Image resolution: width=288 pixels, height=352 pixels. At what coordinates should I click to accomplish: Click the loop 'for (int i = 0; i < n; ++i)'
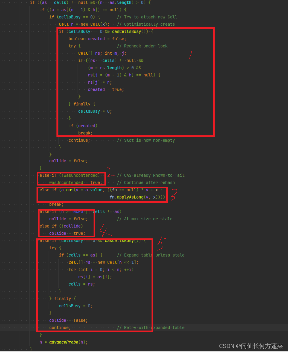pyautogui.click(x=101, y=270)
